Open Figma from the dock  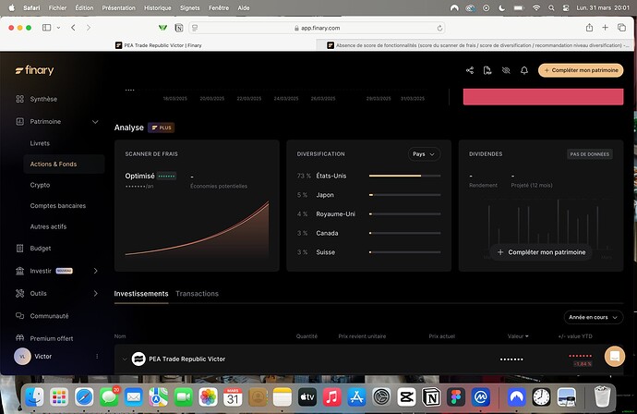pos(456,397)
